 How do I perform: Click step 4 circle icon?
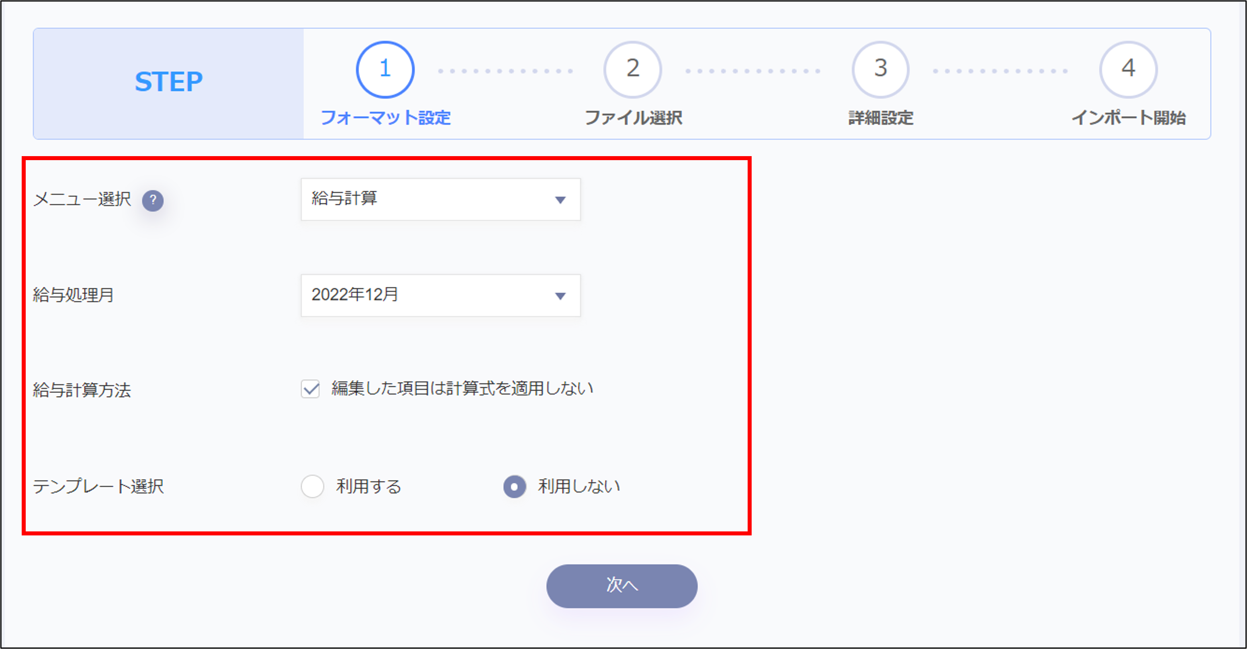tap(1128, 69)
